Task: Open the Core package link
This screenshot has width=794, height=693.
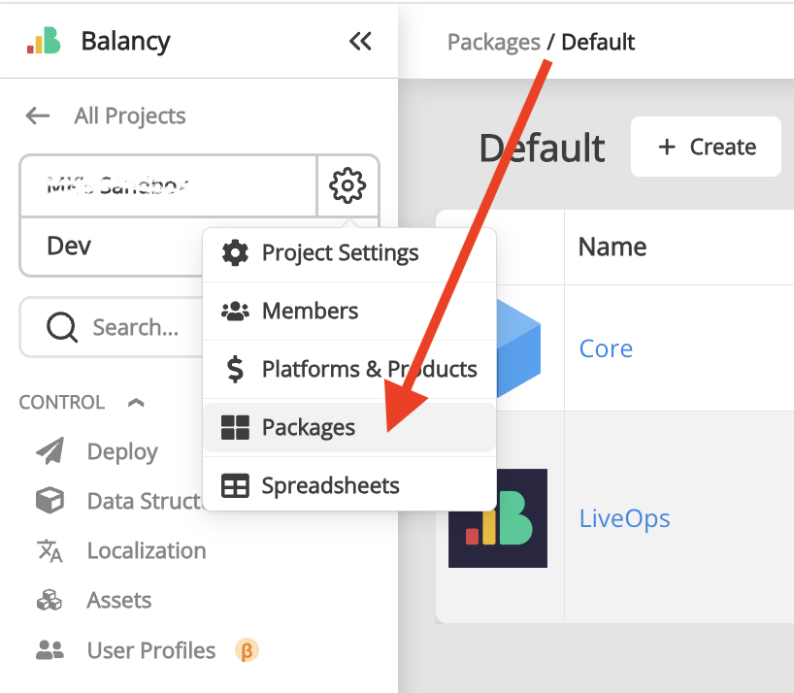Action: pyautogui.click(x=606, y=348)
